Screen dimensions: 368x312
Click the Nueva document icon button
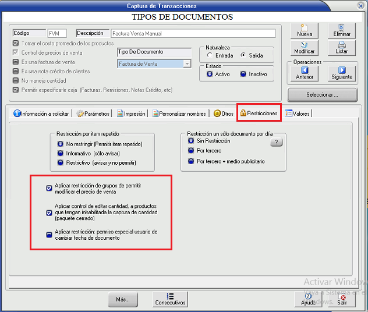pyautogui.click(x=305, y=30)
